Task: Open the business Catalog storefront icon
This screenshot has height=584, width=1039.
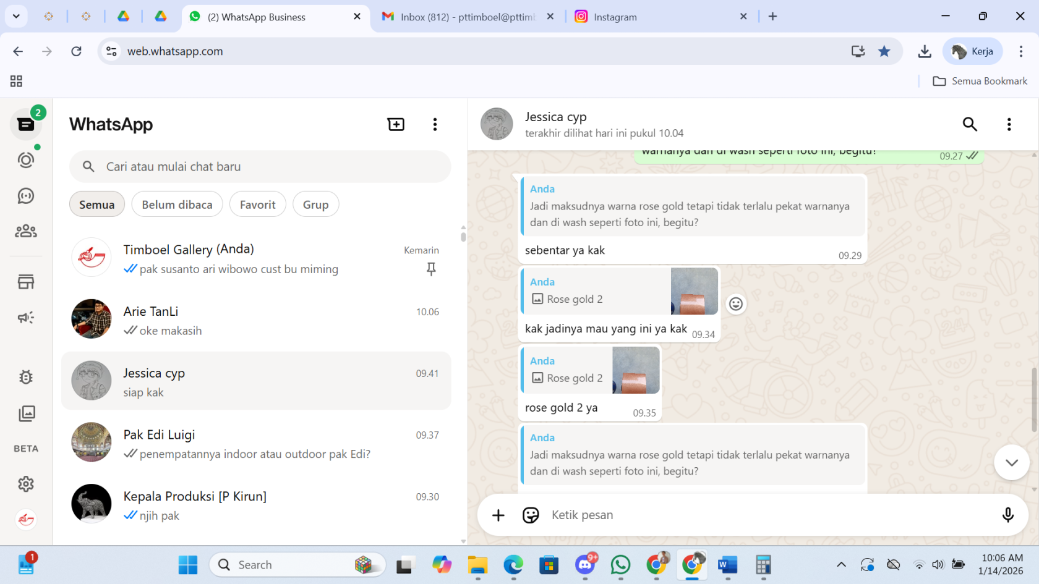Action: (26, 281)
